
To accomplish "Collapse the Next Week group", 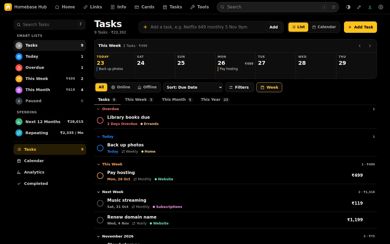I will pos(99,192).
